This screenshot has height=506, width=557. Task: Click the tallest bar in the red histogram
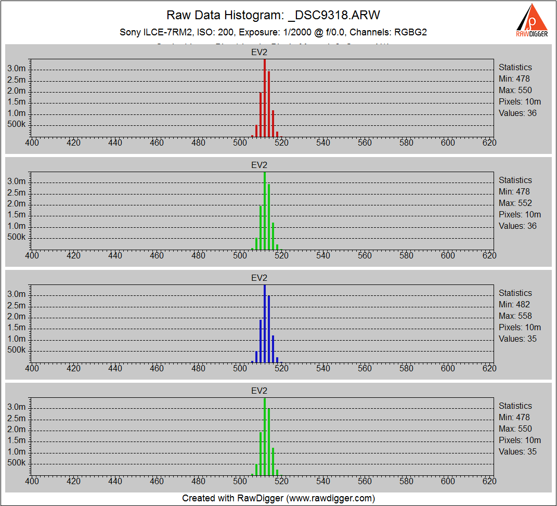(265, 98)
